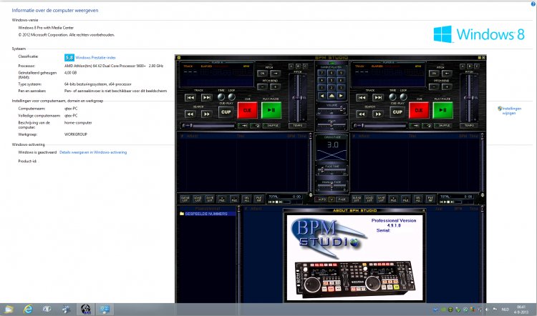
Task: Click pitch bend minus on Player B
Action: pos(434,87)
